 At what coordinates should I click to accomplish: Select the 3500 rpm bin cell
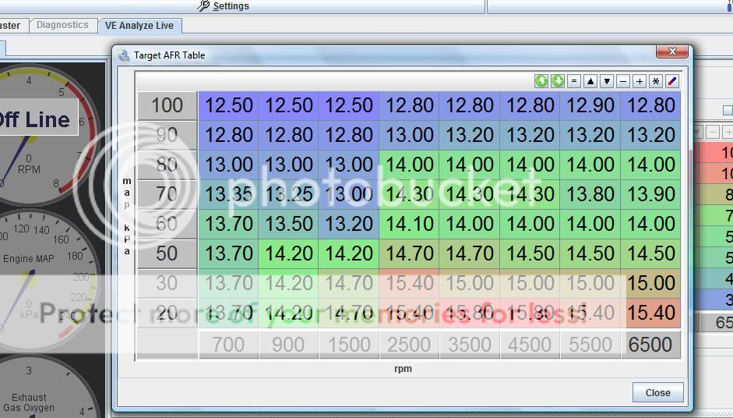pos(470,345)
